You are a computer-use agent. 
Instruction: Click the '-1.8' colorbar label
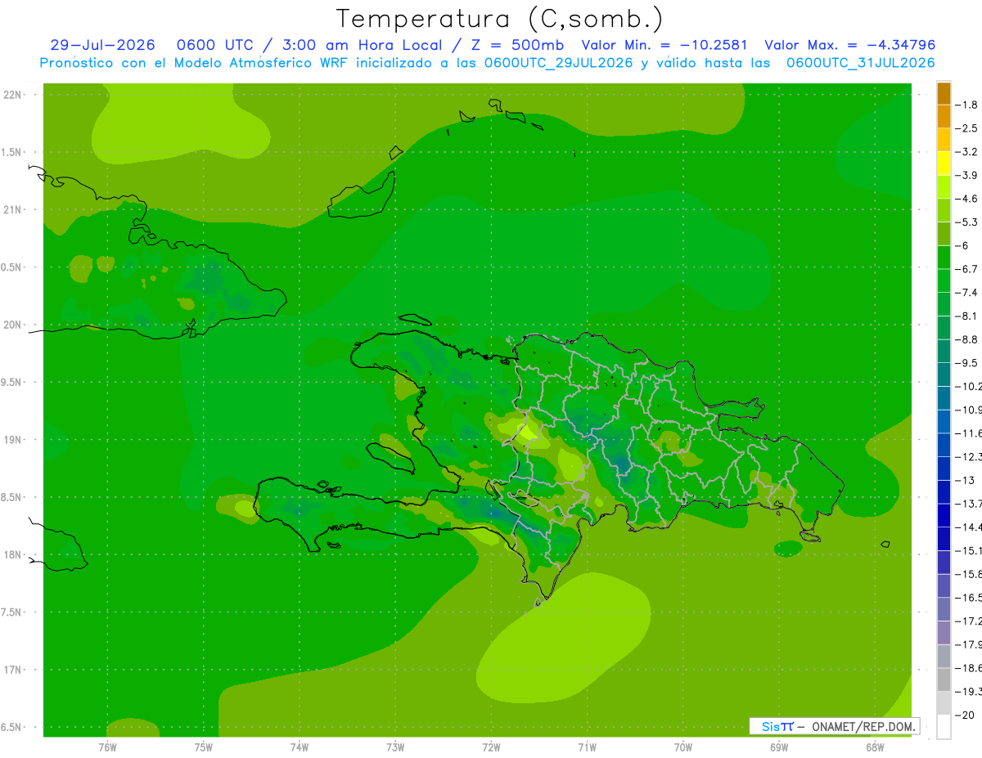[966, 105]
